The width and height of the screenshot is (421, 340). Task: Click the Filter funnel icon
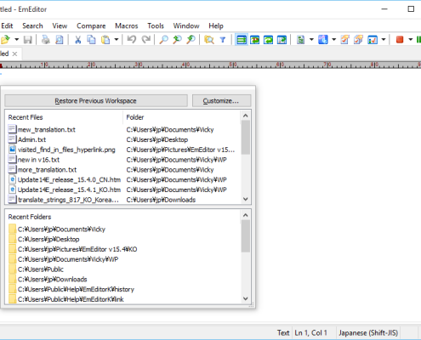click(223, 40)
